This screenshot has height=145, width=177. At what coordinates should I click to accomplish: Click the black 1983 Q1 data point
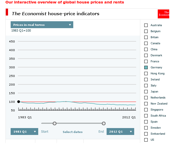(x=19, y=102)
